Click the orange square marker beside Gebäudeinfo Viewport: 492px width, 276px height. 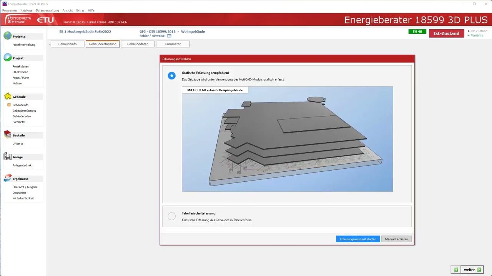coord(9,105)
